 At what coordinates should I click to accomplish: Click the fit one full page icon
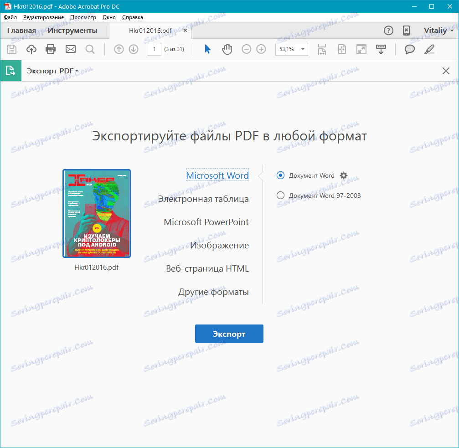tap(342, 49)
